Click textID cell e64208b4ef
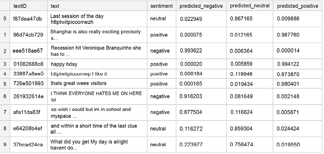 [29, 128]
